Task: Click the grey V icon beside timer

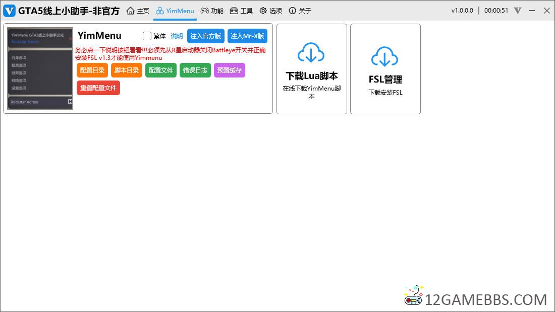Action: (x=518, y=11)
